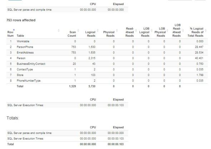211x149 pixels.
Task: Select Worktable's 0.000 percentage value
Action: click(x=200, y=41)
